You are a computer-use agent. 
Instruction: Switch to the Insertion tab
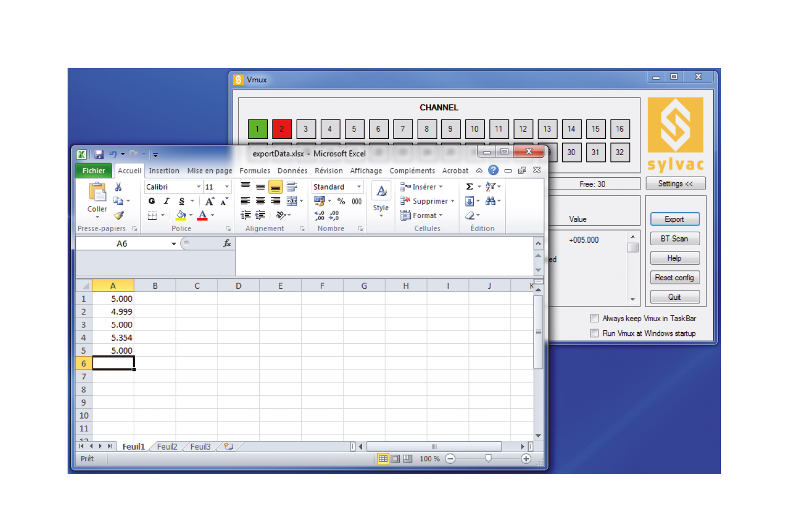[164, 171]
